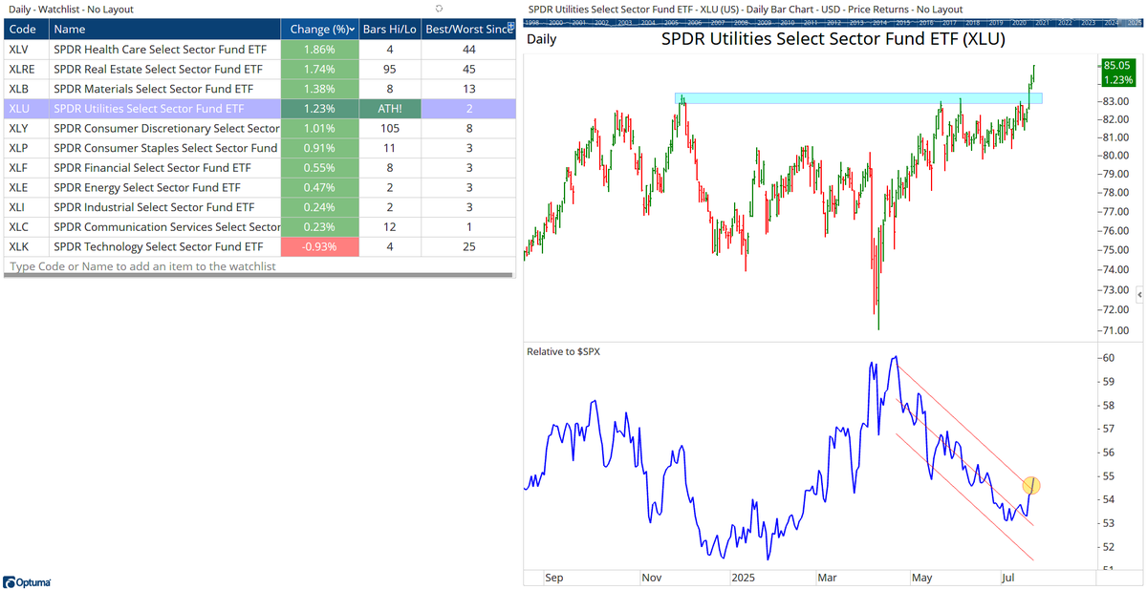Focus the 'Type Code or Name' watchlist input
The height and width of the screenshot is (590, 1147).
(259, 266)
